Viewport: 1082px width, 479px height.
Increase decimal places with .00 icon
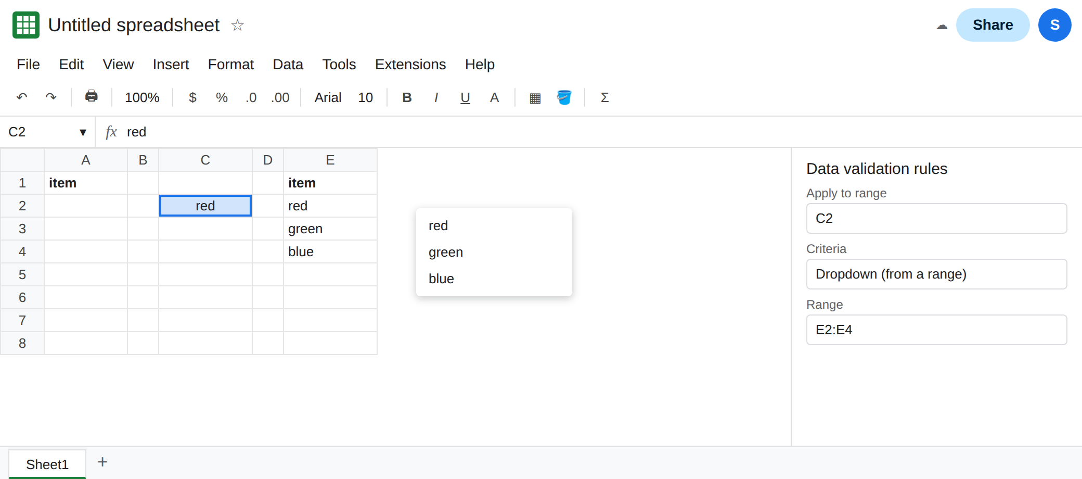280,97
